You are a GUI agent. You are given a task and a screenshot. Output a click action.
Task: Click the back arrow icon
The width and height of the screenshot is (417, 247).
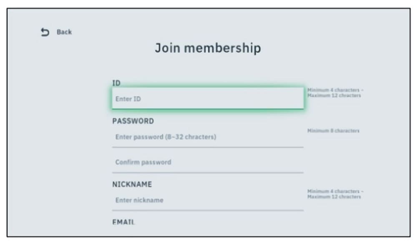[x=45, y=32]
